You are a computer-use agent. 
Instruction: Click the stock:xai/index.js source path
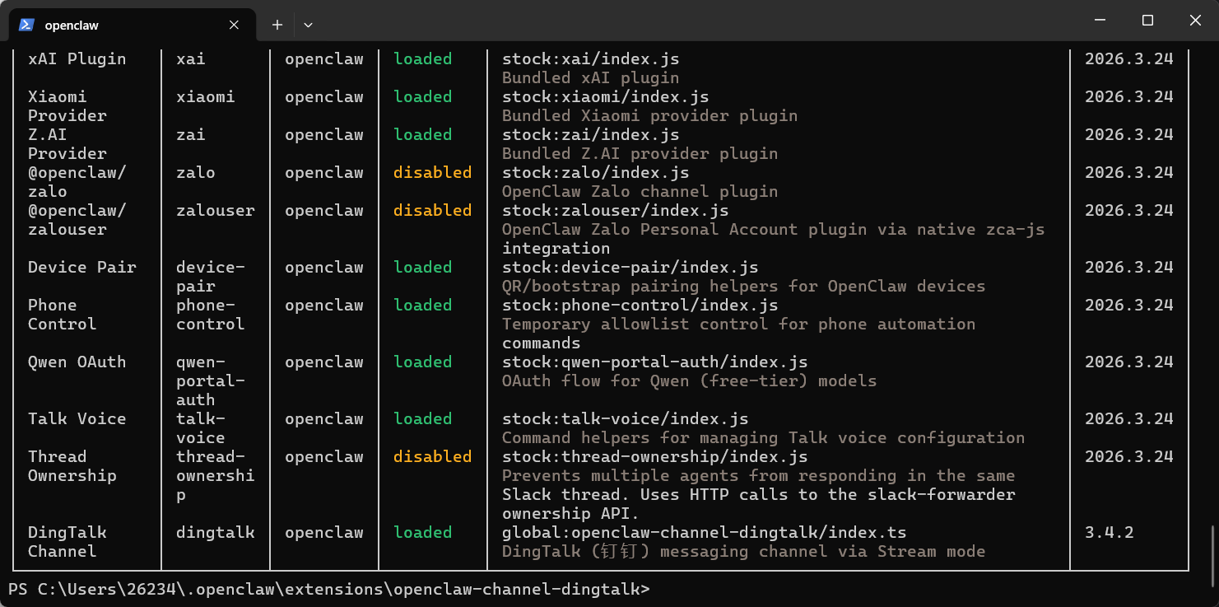[x=590, y=59]
